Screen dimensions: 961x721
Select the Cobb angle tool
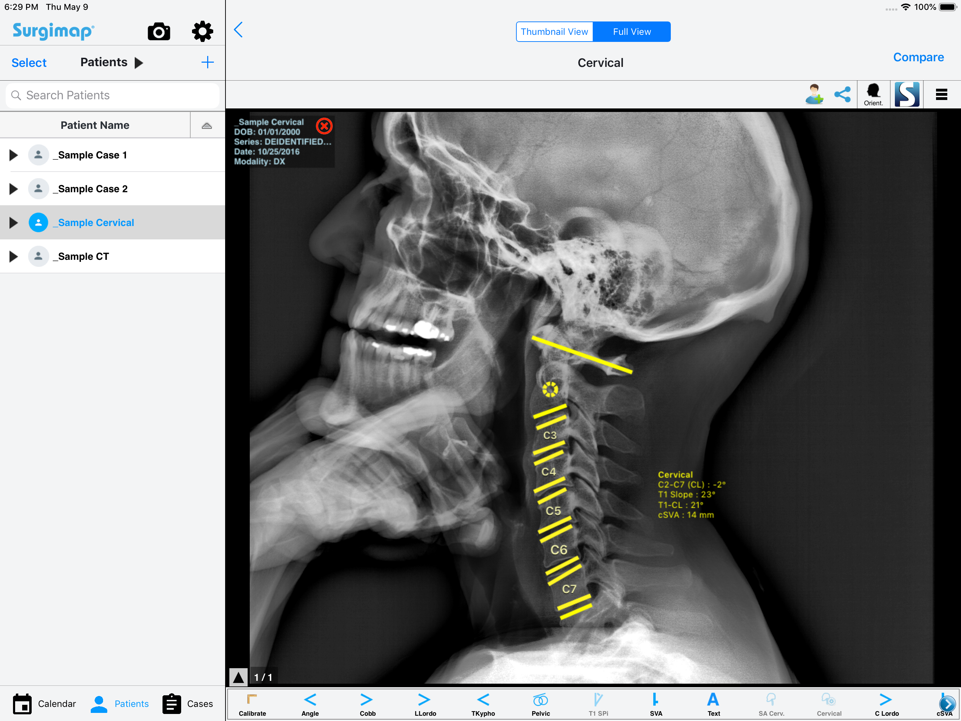click(367, 704)
